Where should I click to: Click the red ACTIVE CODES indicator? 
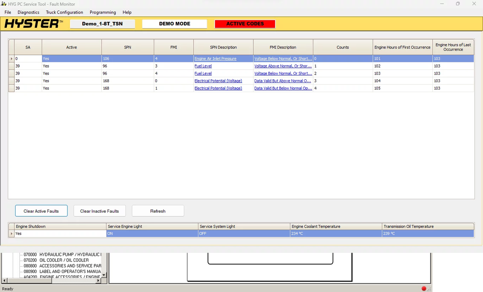tap(245, 24)
